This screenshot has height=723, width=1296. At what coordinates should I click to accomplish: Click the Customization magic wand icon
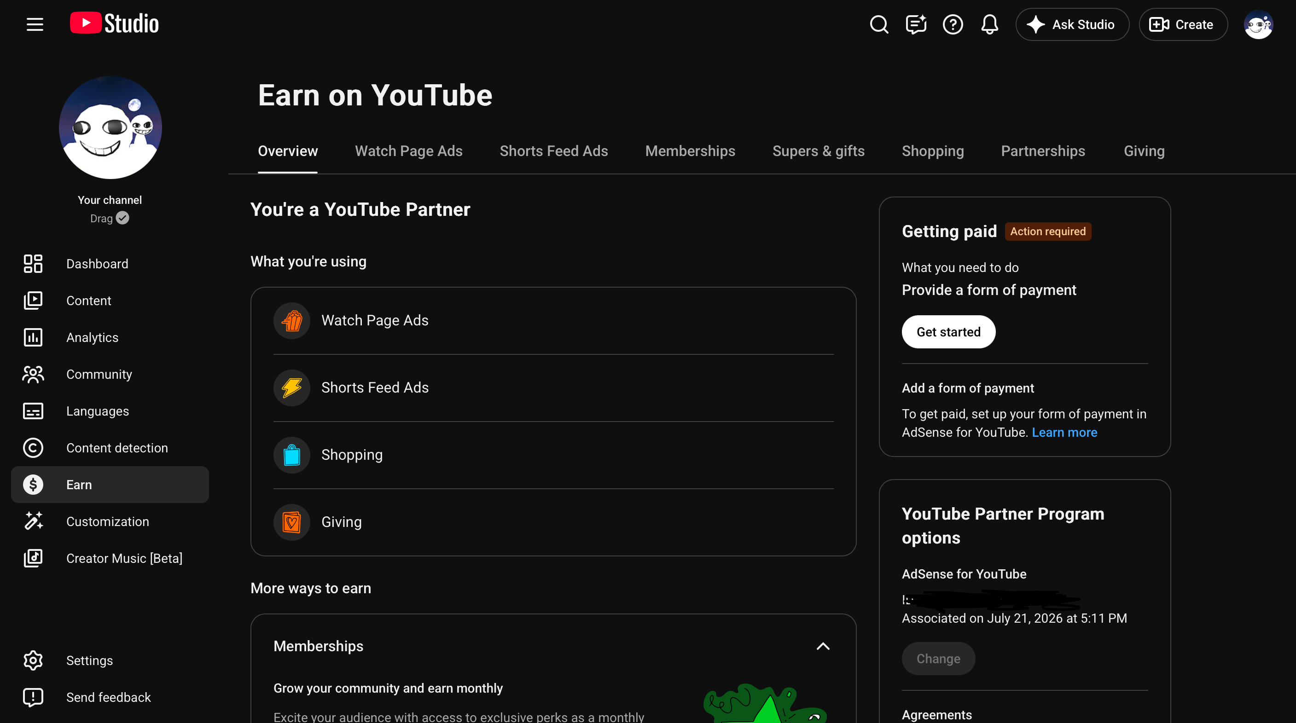(x=33, y=521)
